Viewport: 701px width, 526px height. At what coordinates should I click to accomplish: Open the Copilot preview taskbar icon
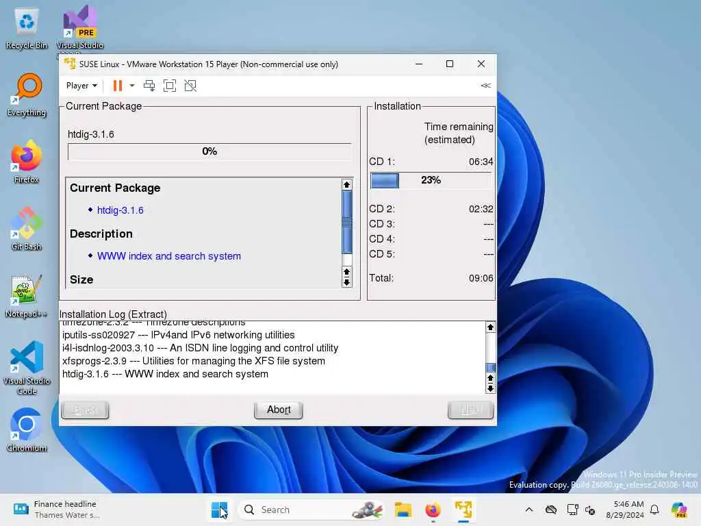(x=678, y=510)
